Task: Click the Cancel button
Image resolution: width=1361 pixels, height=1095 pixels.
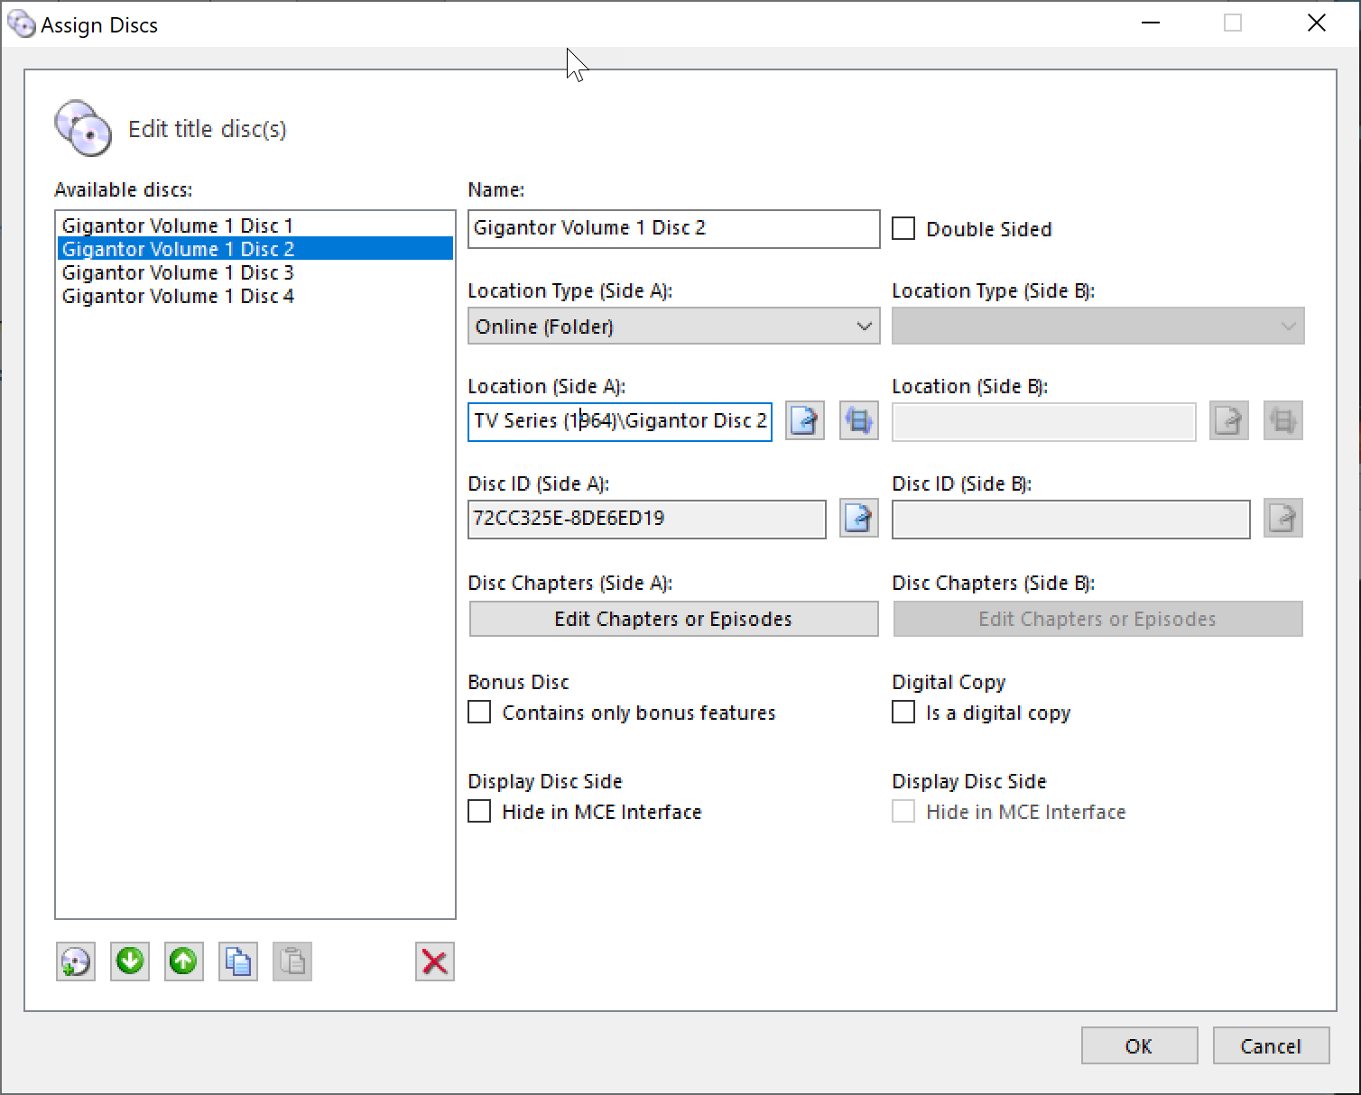Action: [1271, 1045]
